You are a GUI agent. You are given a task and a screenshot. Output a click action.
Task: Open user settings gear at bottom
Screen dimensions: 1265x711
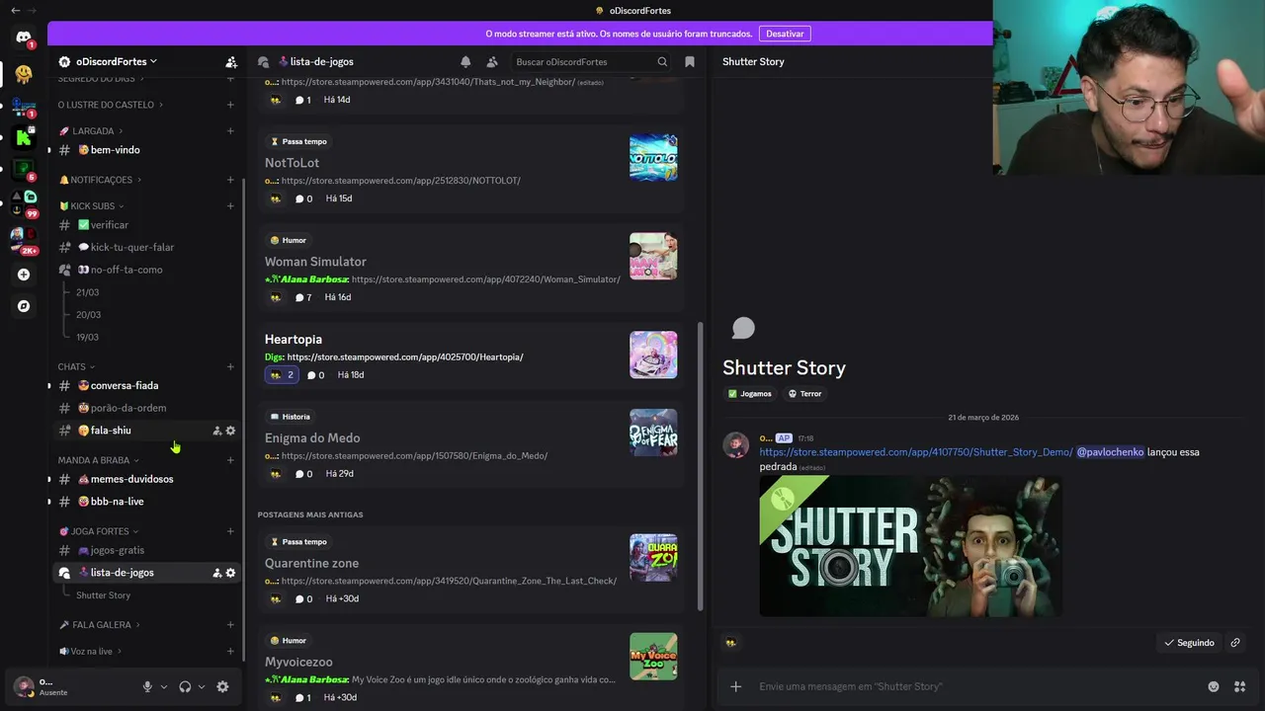pos(222,686)
